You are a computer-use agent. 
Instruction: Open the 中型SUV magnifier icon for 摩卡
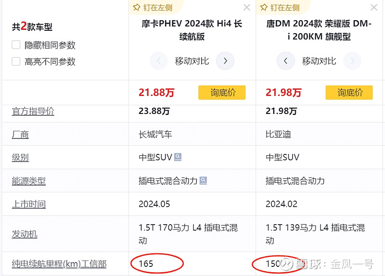click(x=178, y=157)
